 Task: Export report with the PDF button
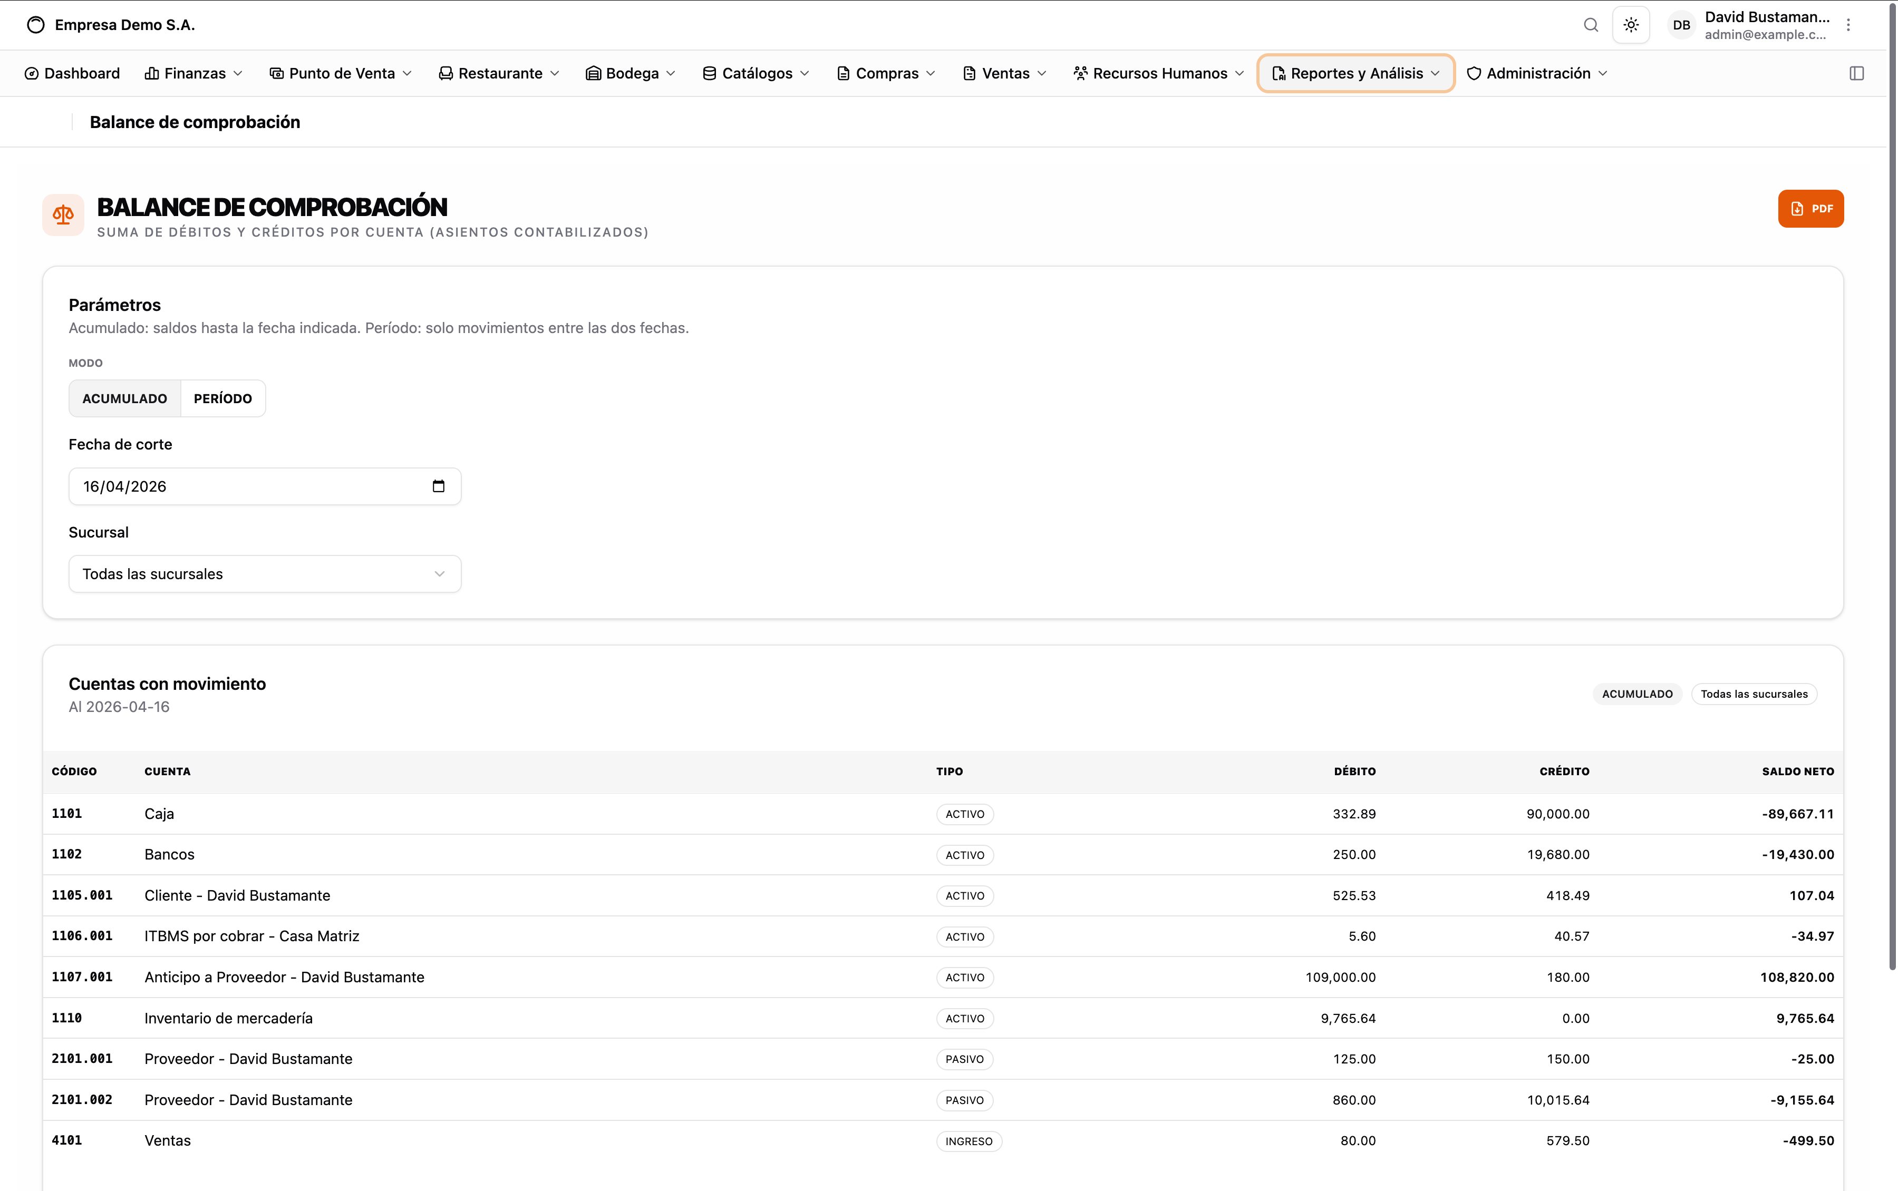click(1810, 209)
